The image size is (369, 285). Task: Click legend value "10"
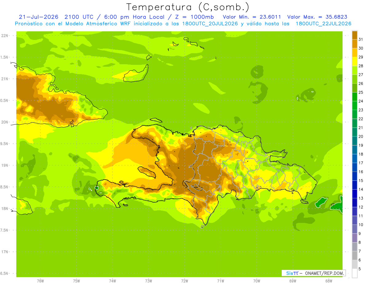361,225
